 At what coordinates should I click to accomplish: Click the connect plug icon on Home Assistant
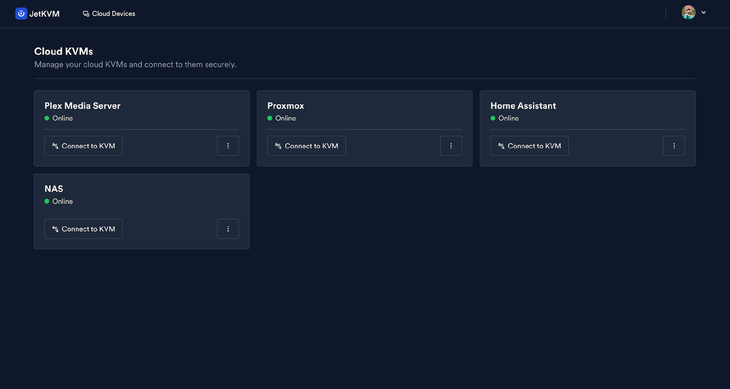[x=499, y=146]
